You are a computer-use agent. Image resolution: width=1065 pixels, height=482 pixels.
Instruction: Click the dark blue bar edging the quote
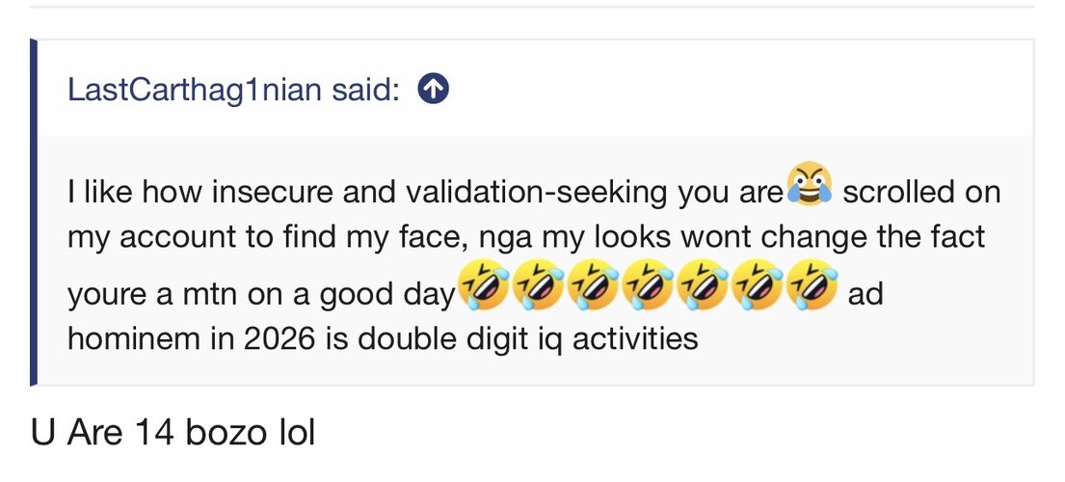click(x=34, y=212)
